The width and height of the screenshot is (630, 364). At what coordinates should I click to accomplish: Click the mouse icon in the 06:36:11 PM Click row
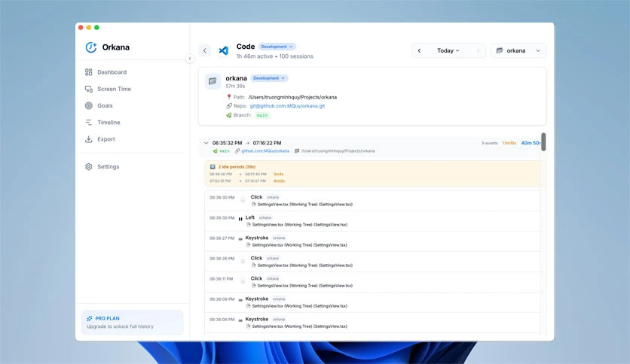[243, 281]
